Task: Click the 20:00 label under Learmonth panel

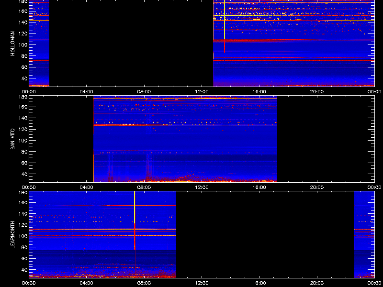Action: pyautogui.click(x=317, y=283)
